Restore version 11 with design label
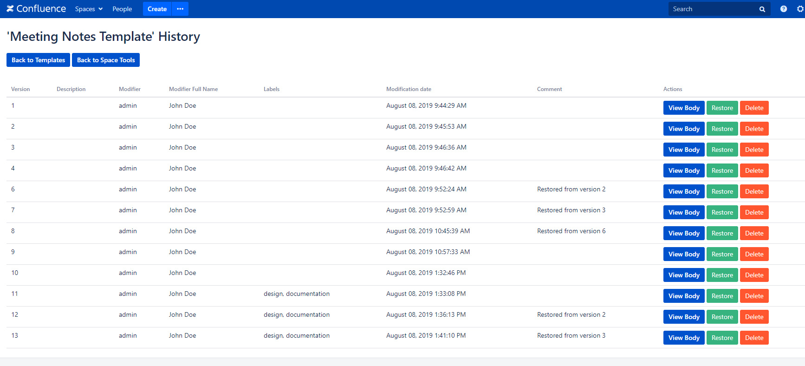The width and height of the screenshot is (805, 366). coord(722,296)
